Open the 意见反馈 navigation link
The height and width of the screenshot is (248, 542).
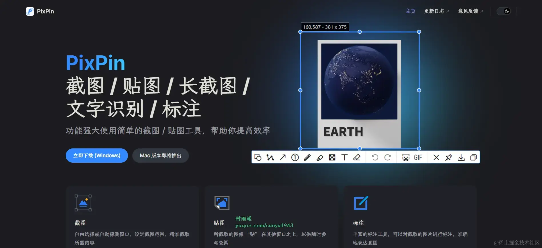tap(470, 11)
